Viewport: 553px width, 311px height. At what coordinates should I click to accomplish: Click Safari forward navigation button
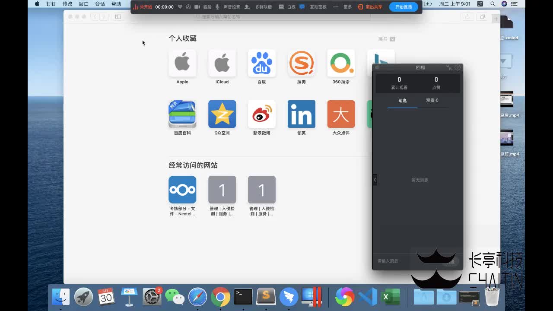point(105,16)
